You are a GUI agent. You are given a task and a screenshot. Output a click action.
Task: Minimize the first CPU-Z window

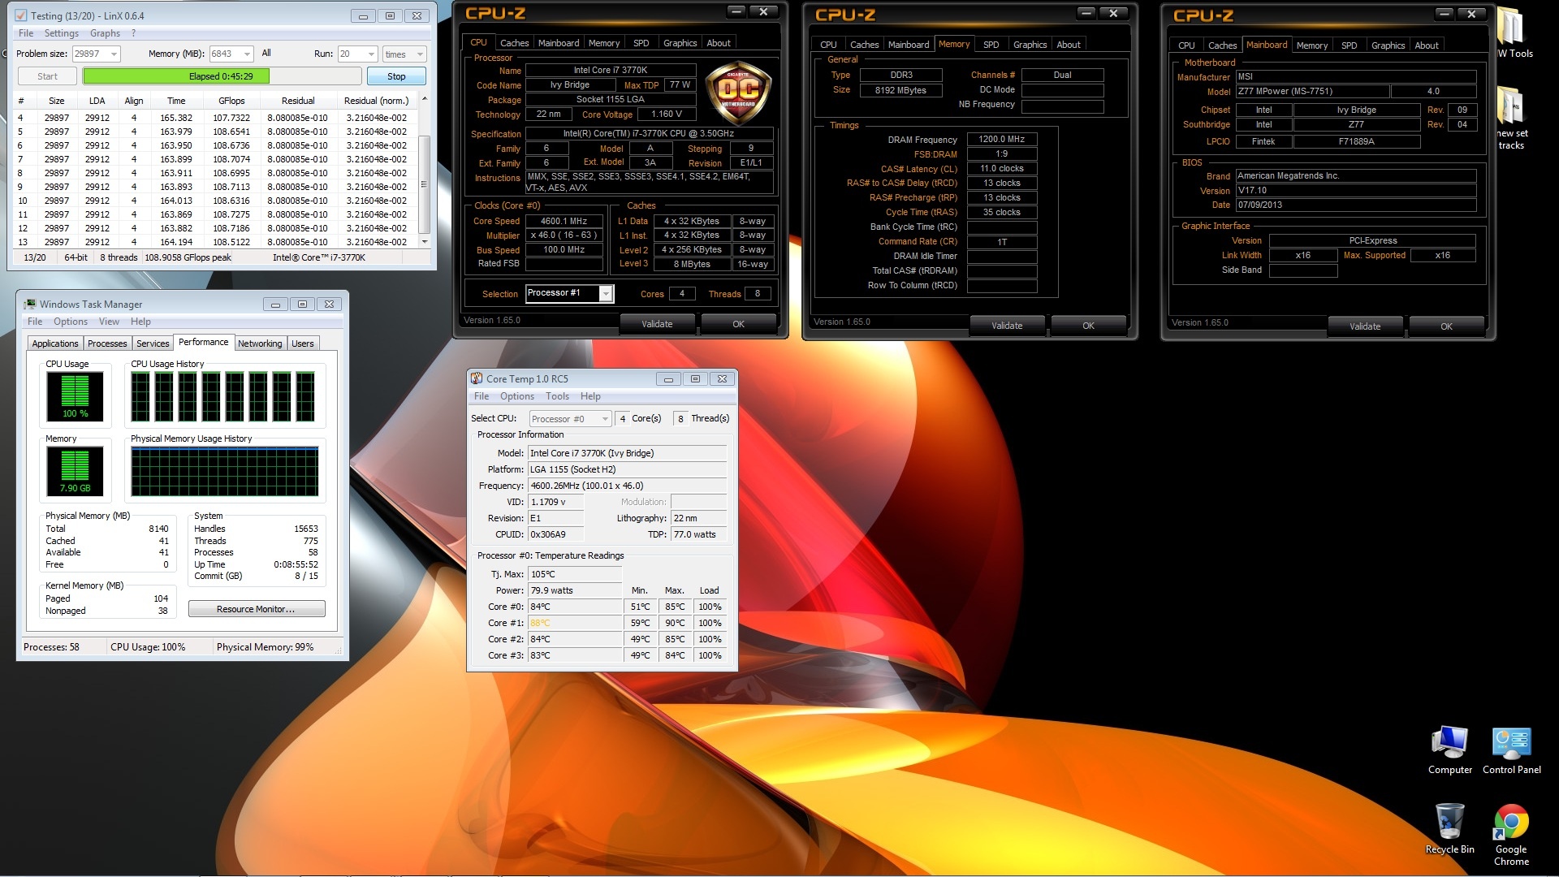pyautogui.click(x=736, y=11)
